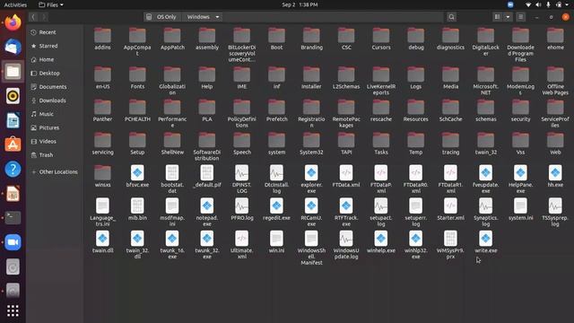This screenshot has width=574, height=323.
Task: Select the security folder
Action: 520,110
